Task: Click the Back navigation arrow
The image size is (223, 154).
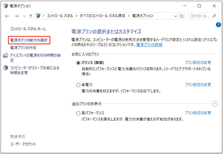Action: click(x=7, y=16)
